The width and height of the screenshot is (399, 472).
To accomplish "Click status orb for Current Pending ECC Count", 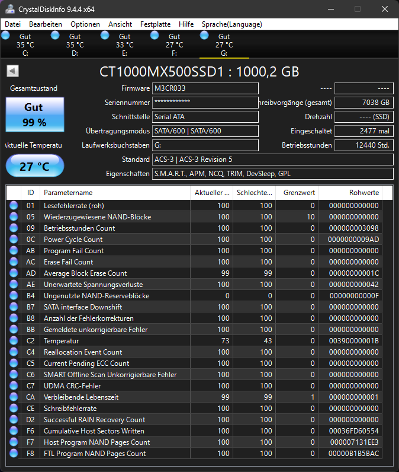I will click(x=14, y=363).
